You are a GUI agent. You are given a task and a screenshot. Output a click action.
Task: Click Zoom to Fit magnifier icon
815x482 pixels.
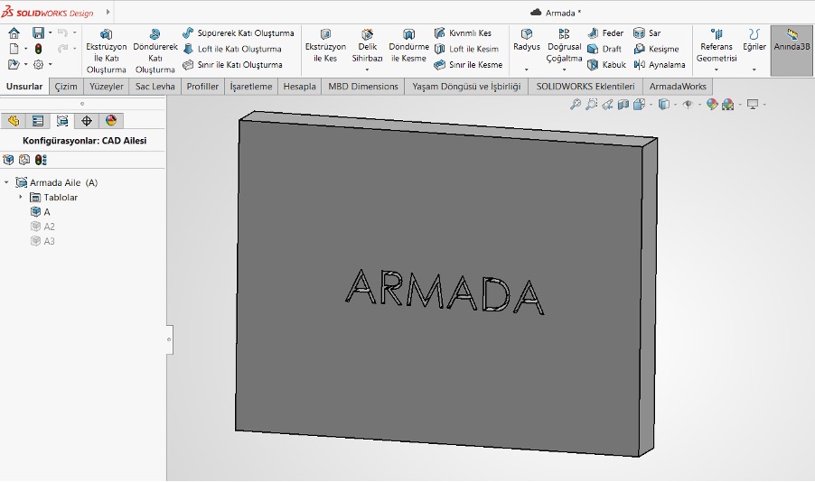coord(575,105)
